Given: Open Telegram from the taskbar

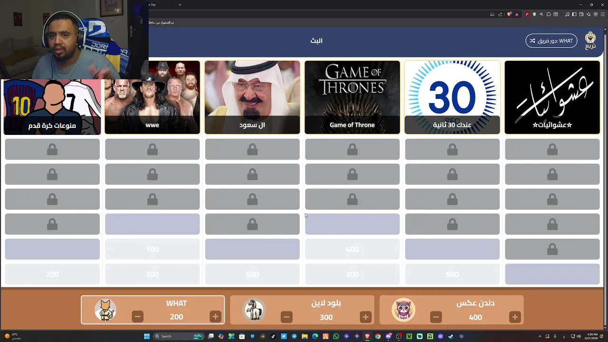Looking at the screenshot, I should pyautogui.click(x=294, y=336).
